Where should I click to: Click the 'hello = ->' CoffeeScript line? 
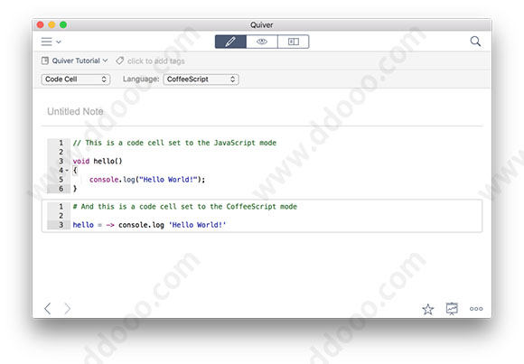pyautogui.click(x=149, y=225)
